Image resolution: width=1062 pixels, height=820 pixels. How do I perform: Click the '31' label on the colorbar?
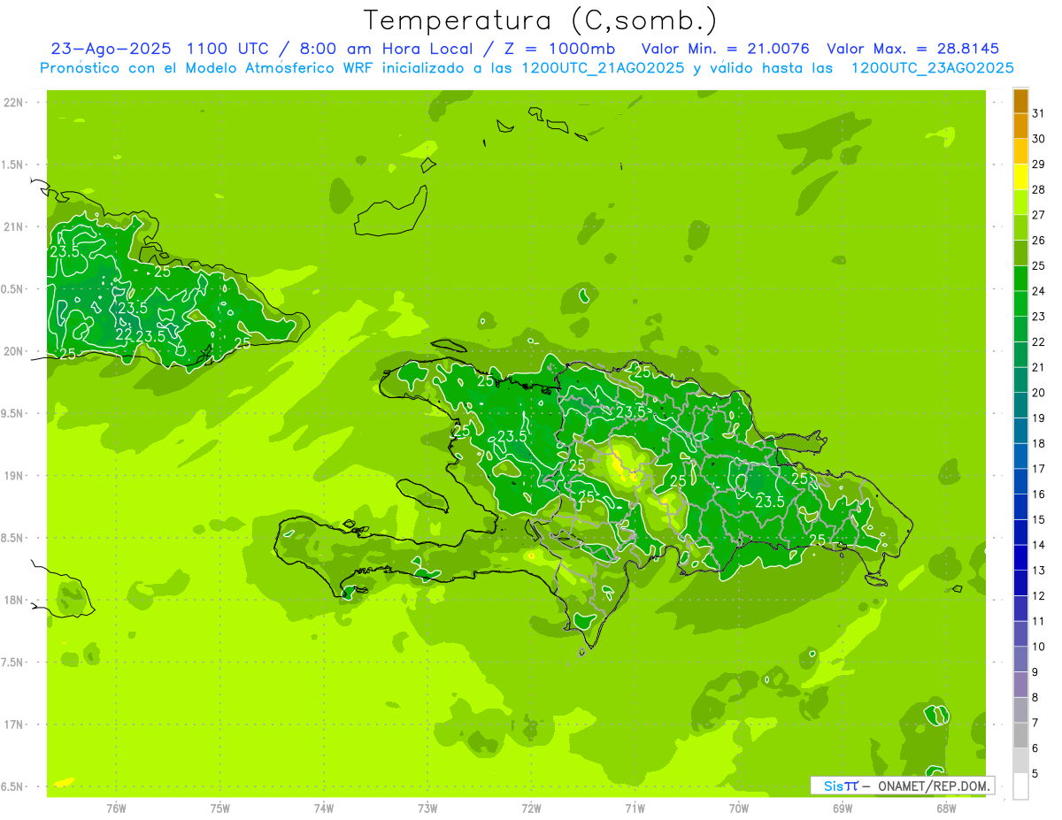click(x=1038, y=113)
